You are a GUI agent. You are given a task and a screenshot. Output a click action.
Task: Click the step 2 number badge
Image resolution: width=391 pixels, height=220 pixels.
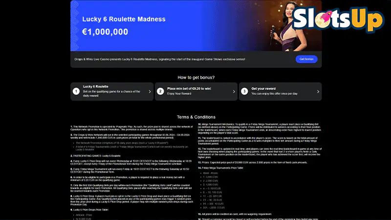(x=160, y=91)
